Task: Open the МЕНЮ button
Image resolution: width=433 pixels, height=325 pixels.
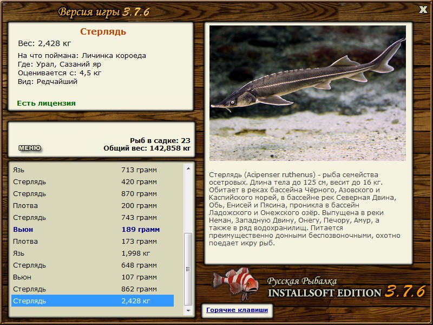Action: click(30, 148)
